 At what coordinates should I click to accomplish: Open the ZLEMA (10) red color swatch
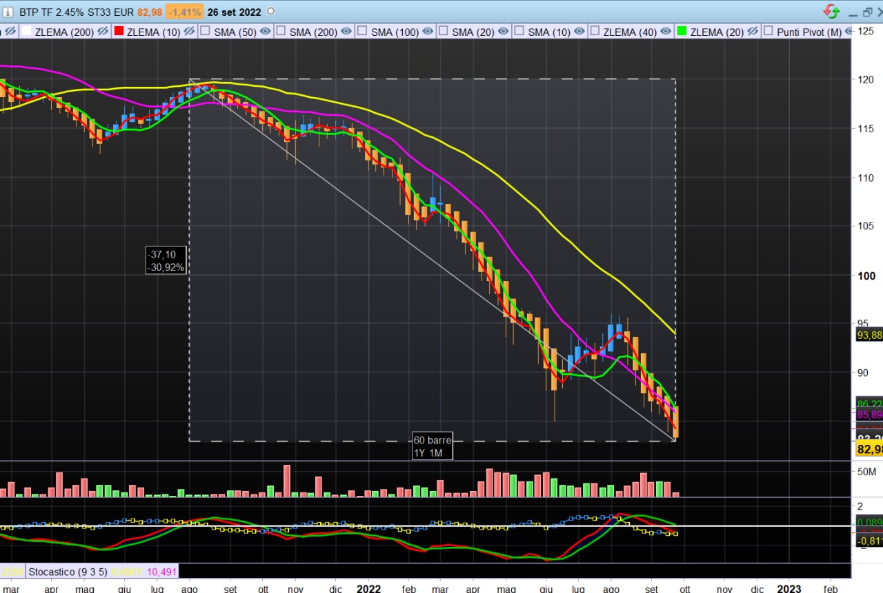119,32
